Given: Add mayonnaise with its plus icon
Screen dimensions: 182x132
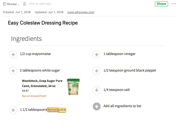Looking at the screenshot, I should click(13, 55).
